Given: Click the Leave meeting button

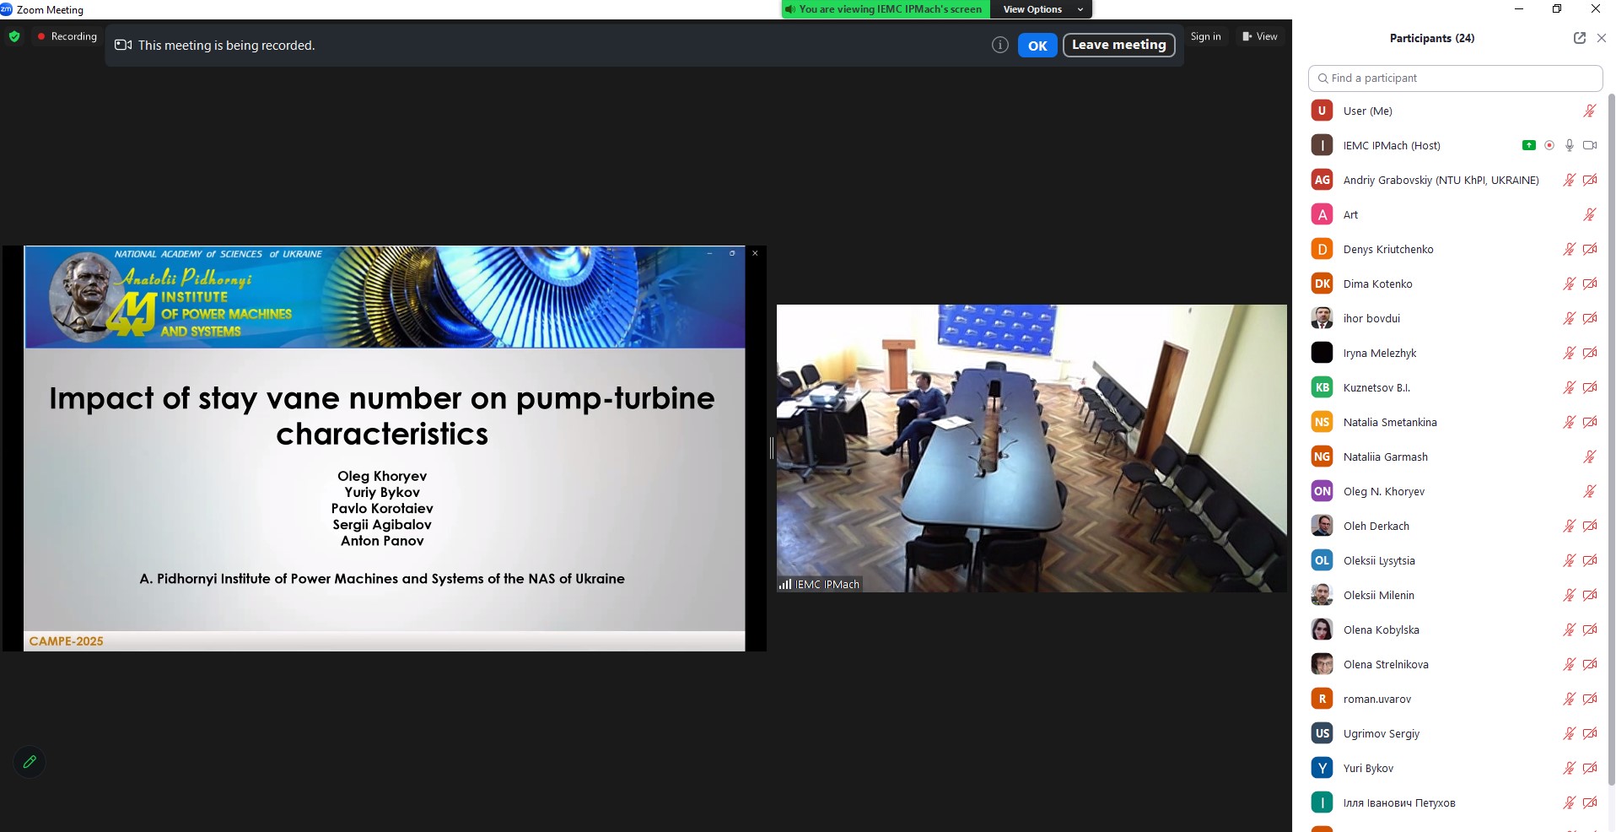Looking at the screenshot, I should 1118,45.
